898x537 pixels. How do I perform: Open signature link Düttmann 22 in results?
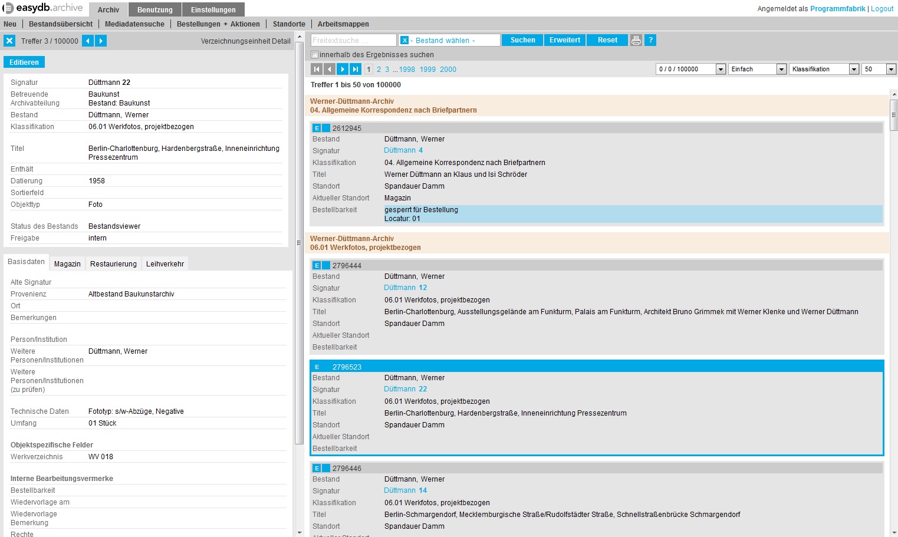point(405,389)
